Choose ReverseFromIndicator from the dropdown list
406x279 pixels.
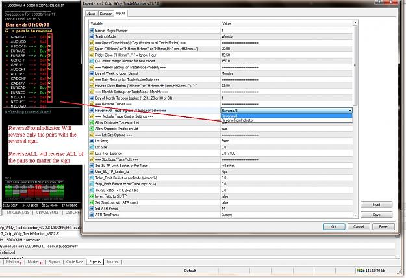click(286, 120)
